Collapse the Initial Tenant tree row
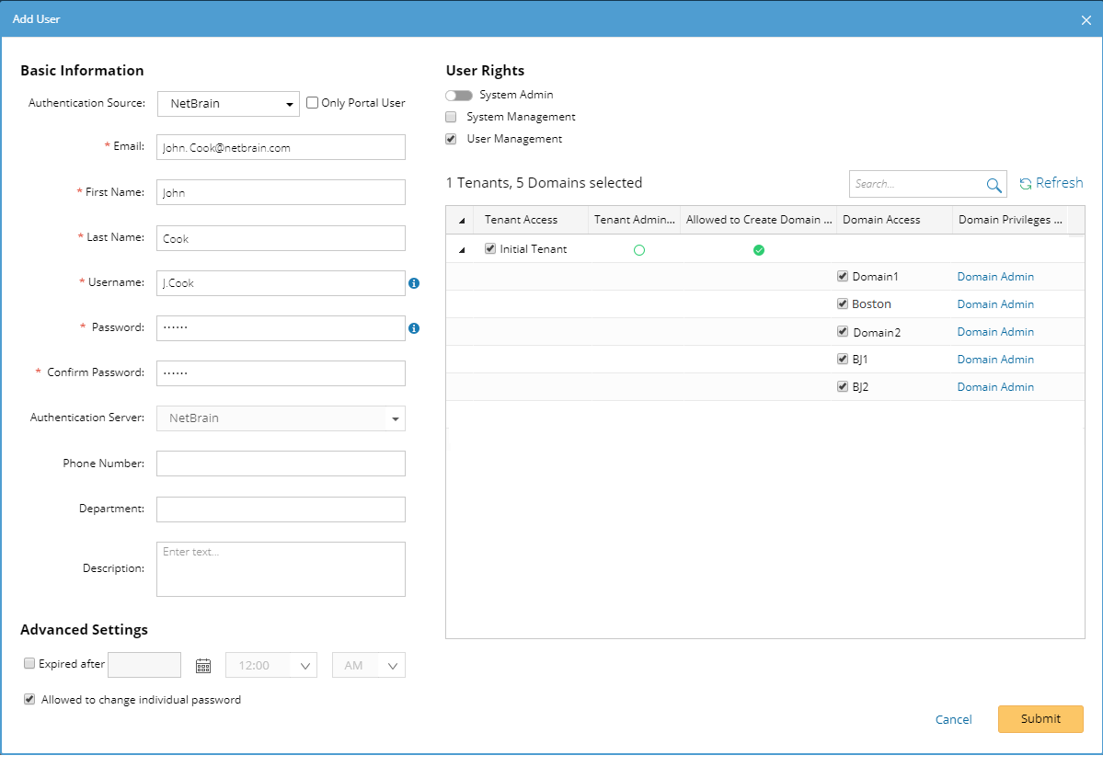This screenshot has height=767, width=1103. tap(462, 250)
